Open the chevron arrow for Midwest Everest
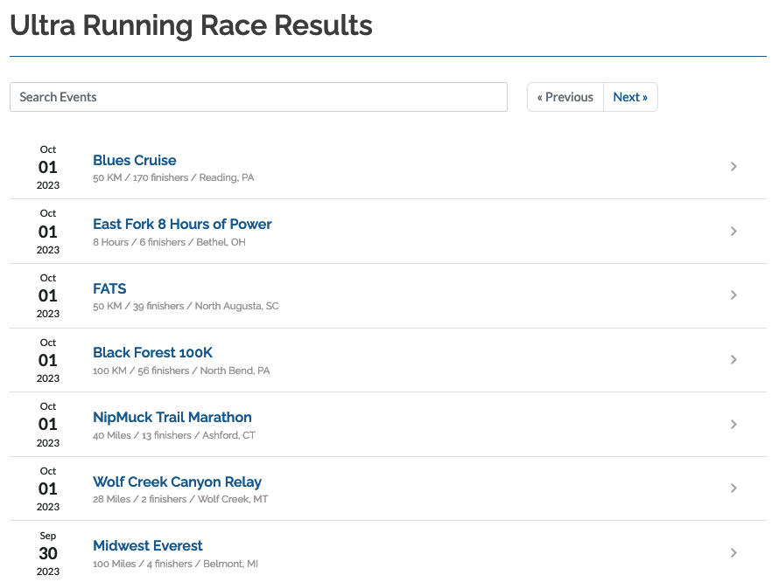Viewport: 772px width, 582px height. (x=733, y=552)
